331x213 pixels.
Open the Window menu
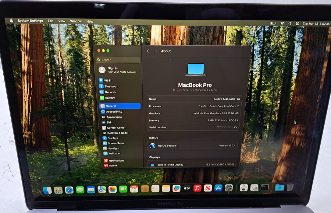(76, 21)
